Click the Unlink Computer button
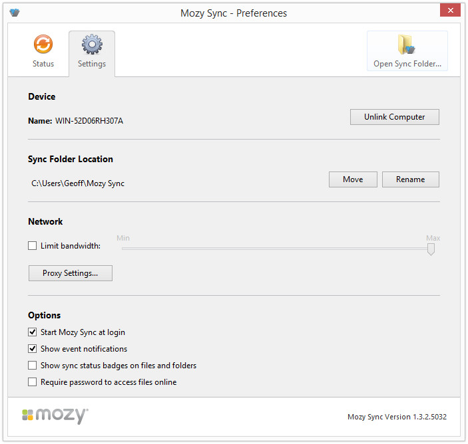 coord(394,117)
